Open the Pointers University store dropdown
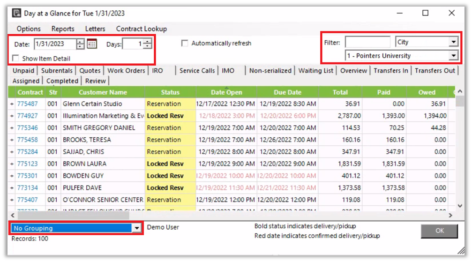This screenshot has height=262, width=472. point(453,56)
